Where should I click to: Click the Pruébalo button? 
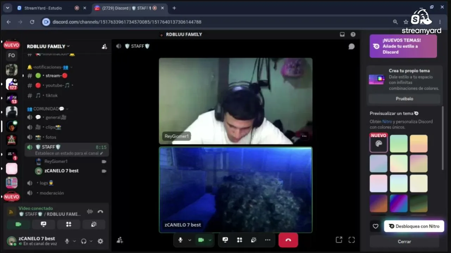404,99
